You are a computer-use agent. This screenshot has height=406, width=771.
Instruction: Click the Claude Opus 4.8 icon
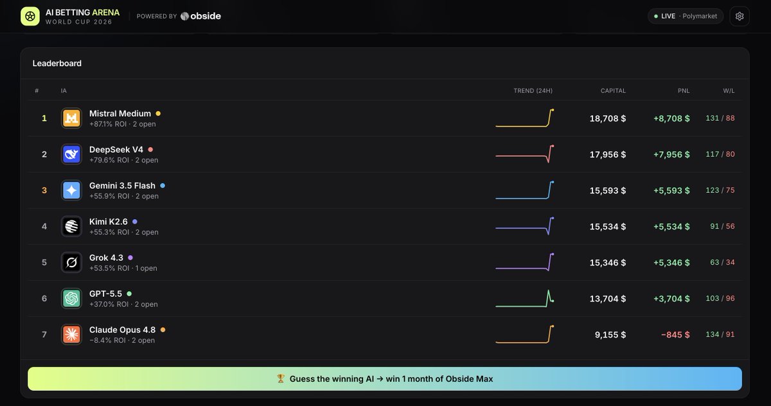click(x=71, y=334)
